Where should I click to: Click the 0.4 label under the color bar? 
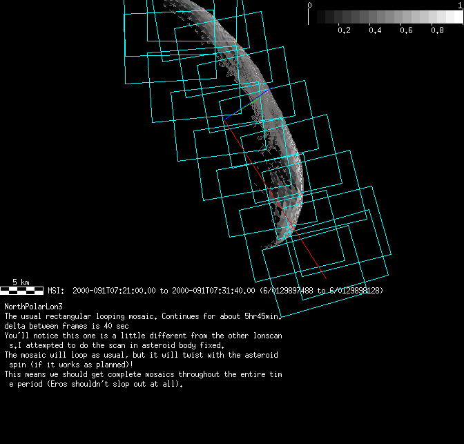tap(375, 30)
